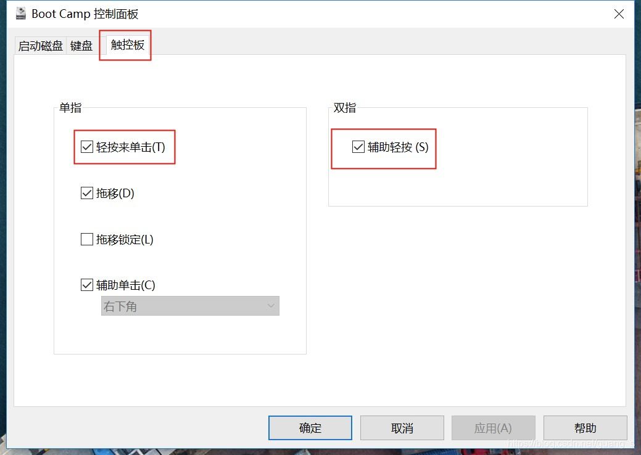Click the Boot Camp title bar icon
The height and width of the screenshot is (455, 641).
point(20,14)
